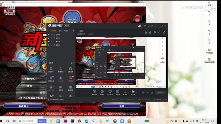
Task: Click 新建账号 button in game window
Action: [24, 106]
